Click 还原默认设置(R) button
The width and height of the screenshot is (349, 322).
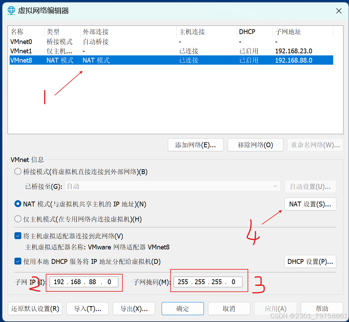pos(35,309)
